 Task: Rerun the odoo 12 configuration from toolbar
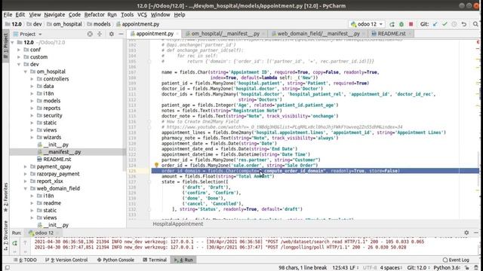point(392,24)
